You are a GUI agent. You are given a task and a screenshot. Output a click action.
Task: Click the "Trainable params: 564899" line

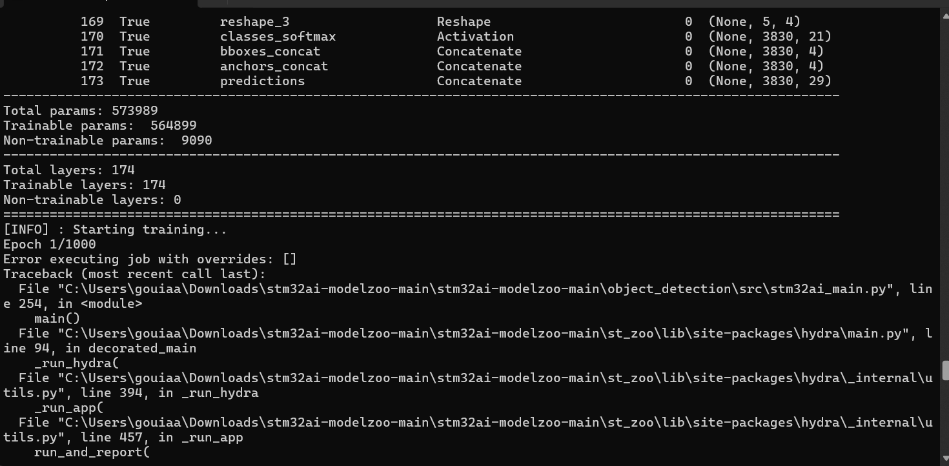pos(100,126)
